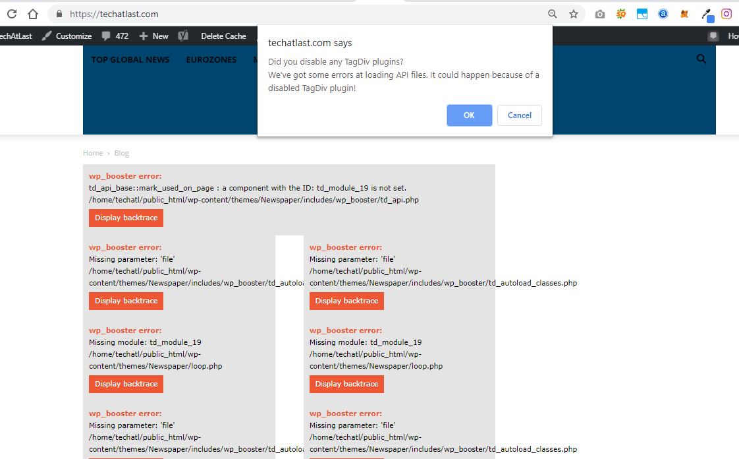Viewport: 739px width, 459px height.
Task: Click the first wp_booster error heading
Action: 125,176
